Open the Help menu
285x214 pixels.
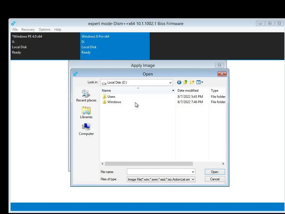58,30
